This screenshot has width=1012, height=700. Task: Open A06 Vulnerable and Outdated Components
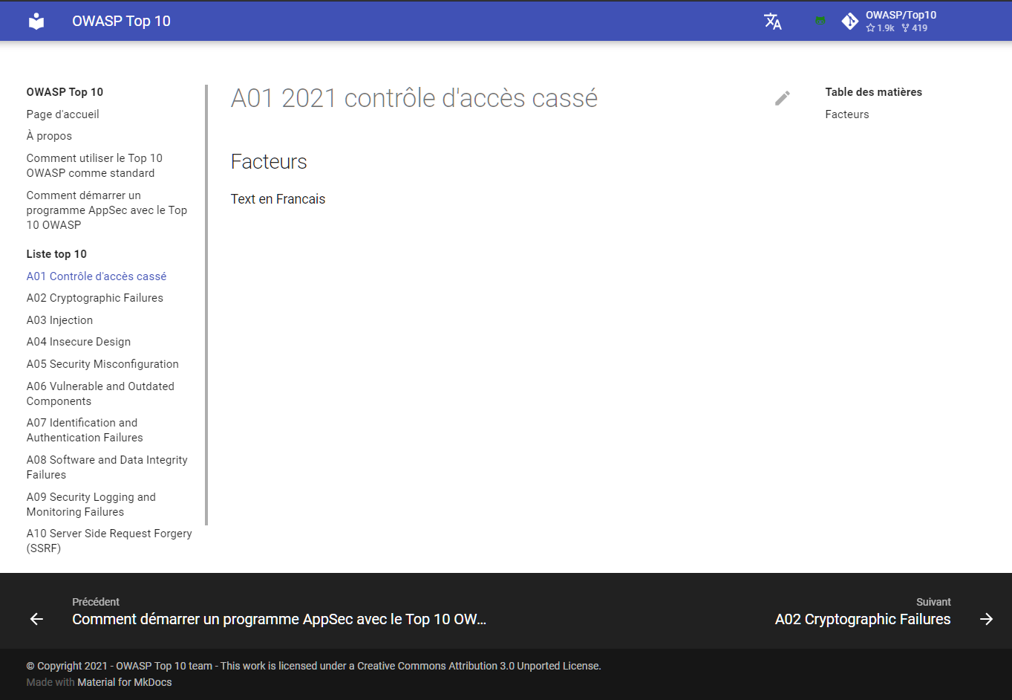pyautogui.click(x=100, y=394)
